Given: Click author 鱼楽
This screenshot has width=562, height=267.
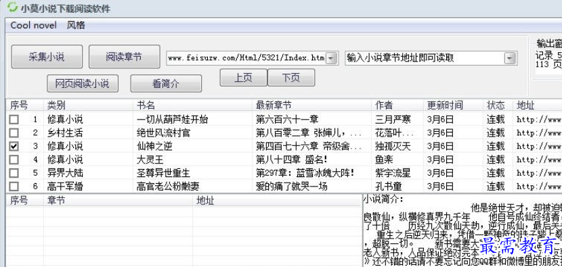Looking at the screenshot, I should coord(384,160).
